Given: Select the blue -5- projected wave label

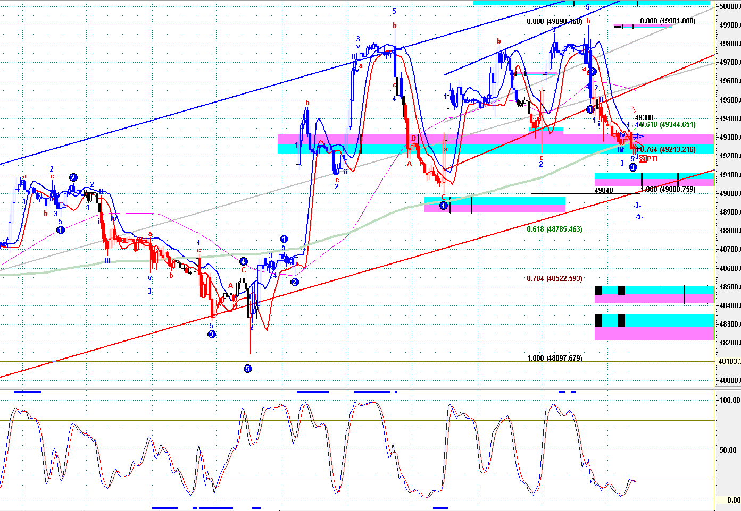Looking at the screenshot, I should coord(639,216).
